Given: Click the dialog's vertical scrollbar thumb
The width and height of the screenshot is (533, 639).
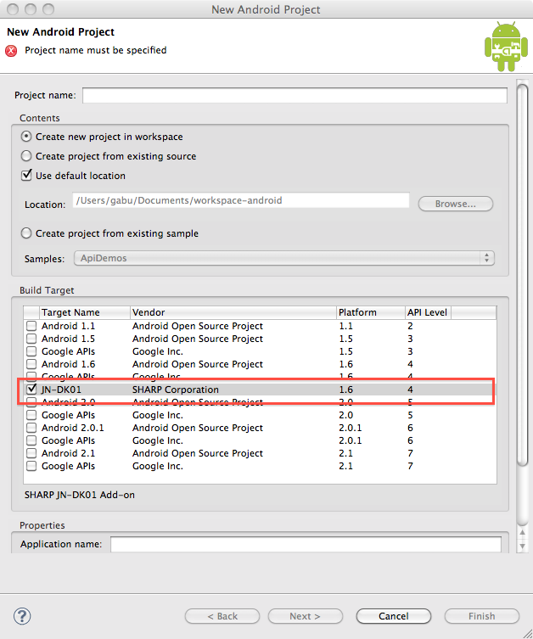Looking at the screenshot, I should [x=522, y=273].
